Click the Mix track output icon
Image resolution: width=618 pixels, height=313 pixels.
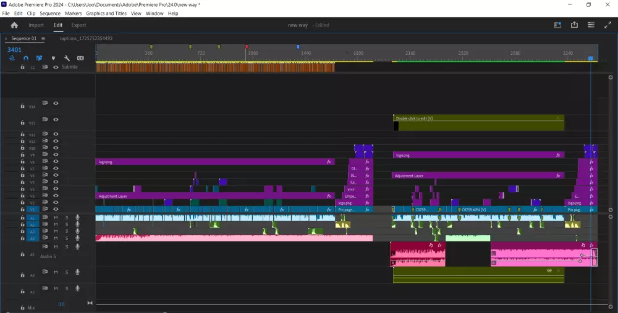point(90,303)
